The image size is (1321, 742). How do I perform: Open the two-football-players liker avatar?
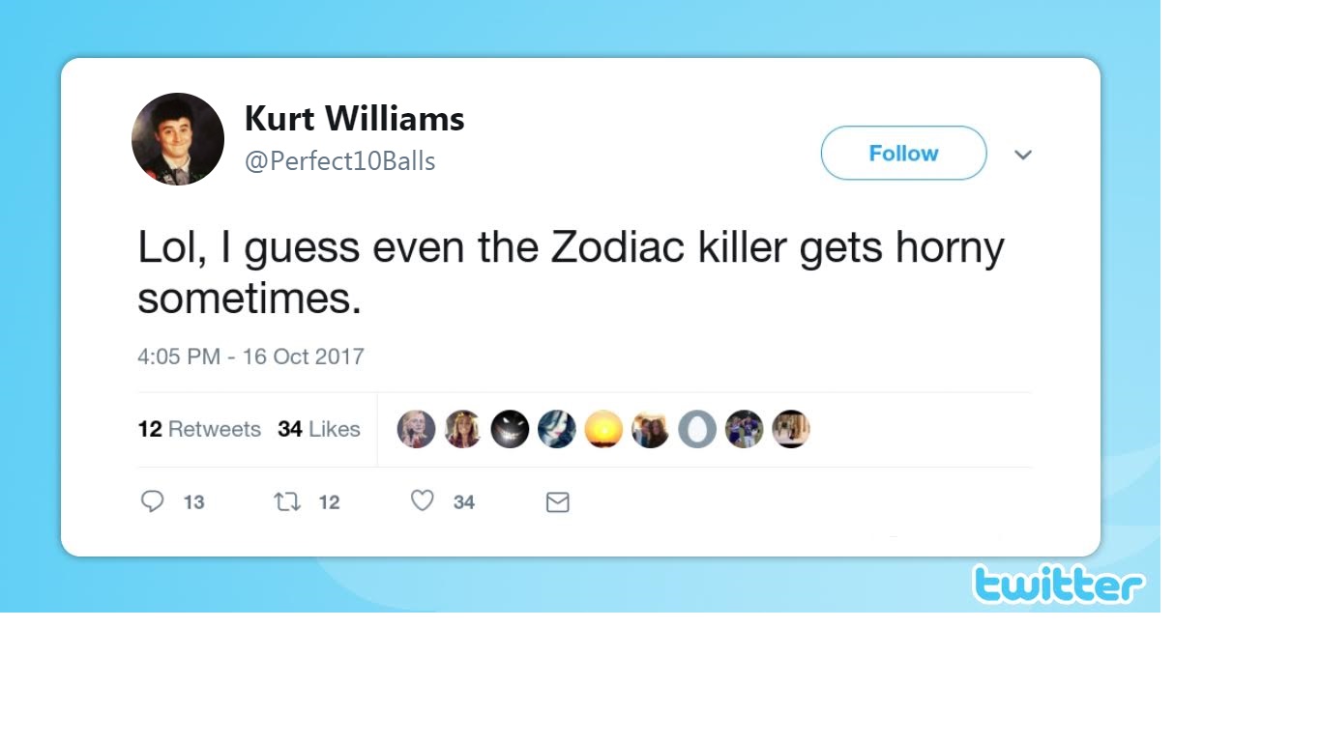pos(744,429)
